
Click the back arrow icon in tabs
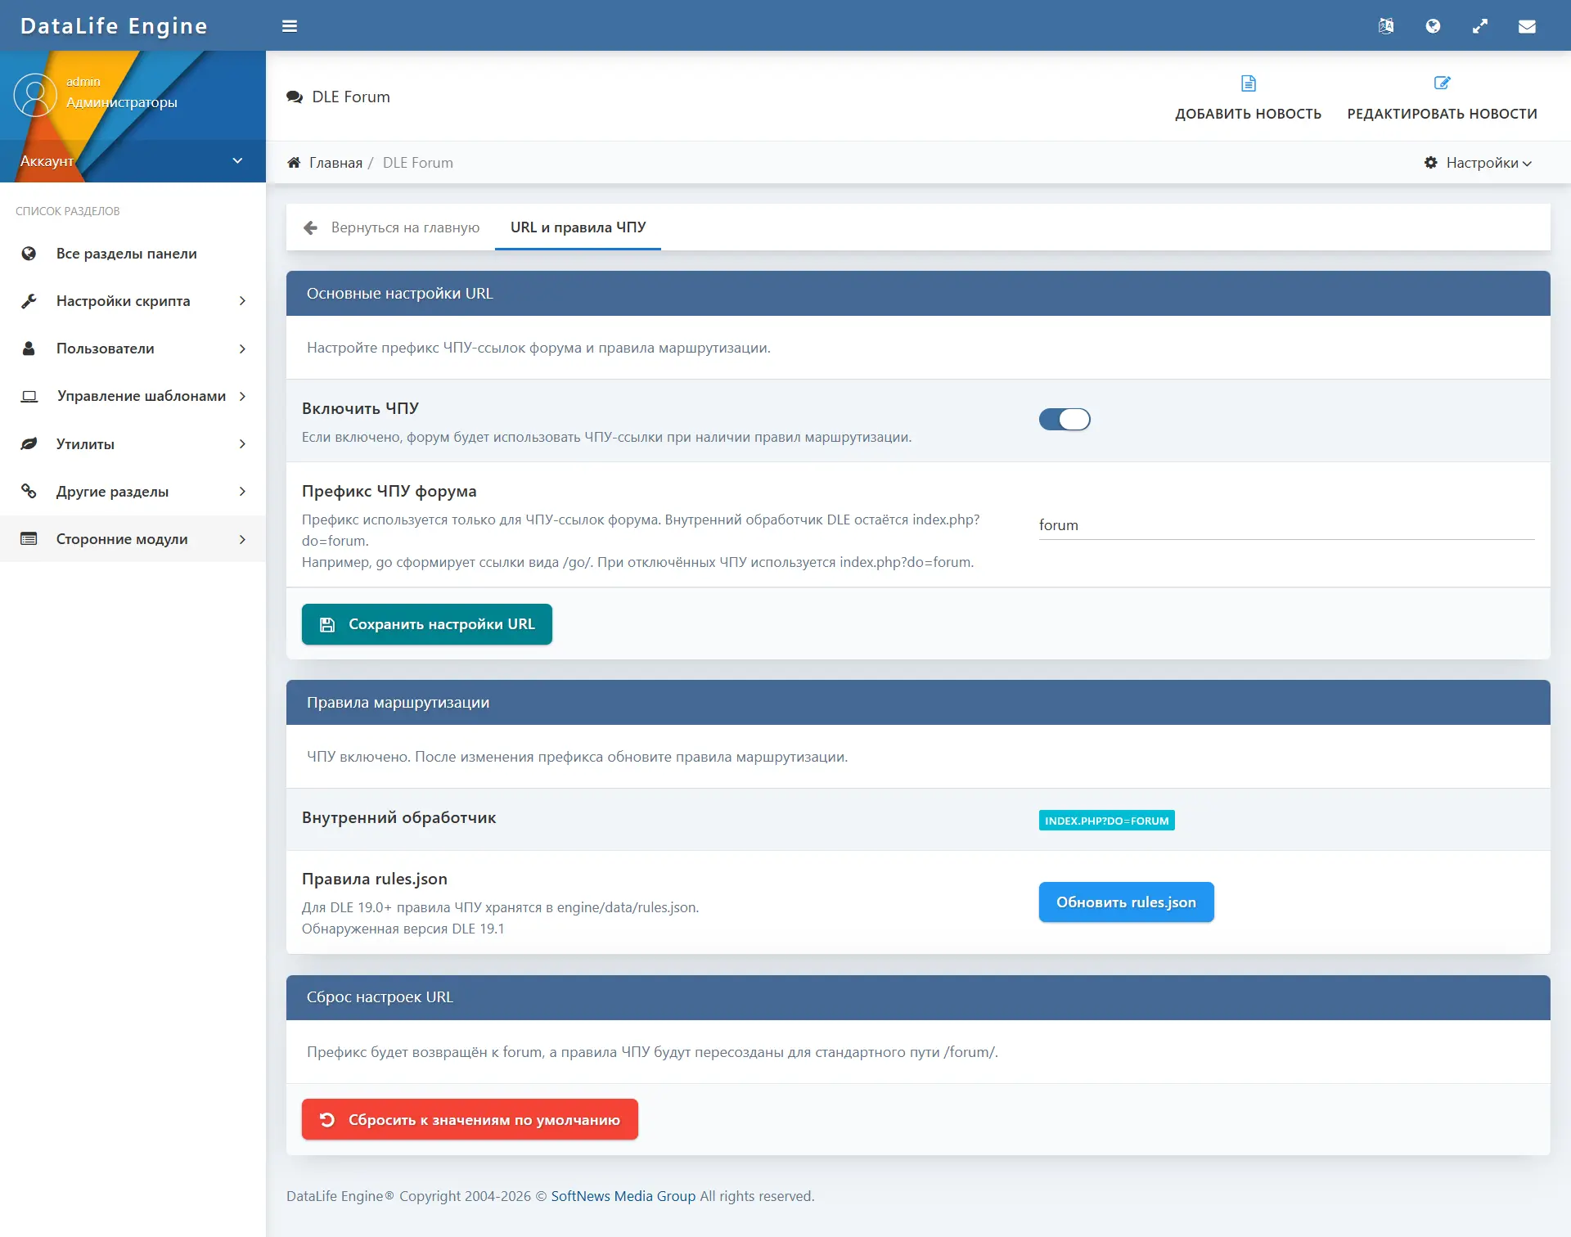(x=310, y=227)
